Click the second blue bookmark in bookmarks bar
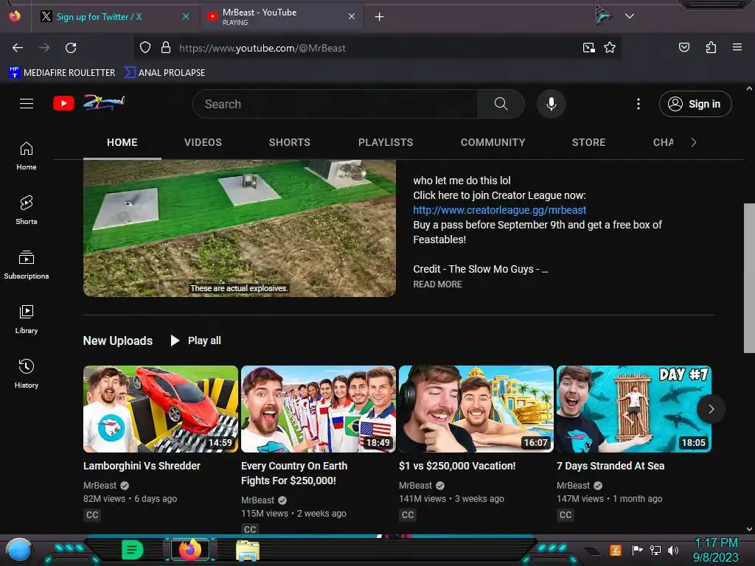 click(x=164, y=73)
